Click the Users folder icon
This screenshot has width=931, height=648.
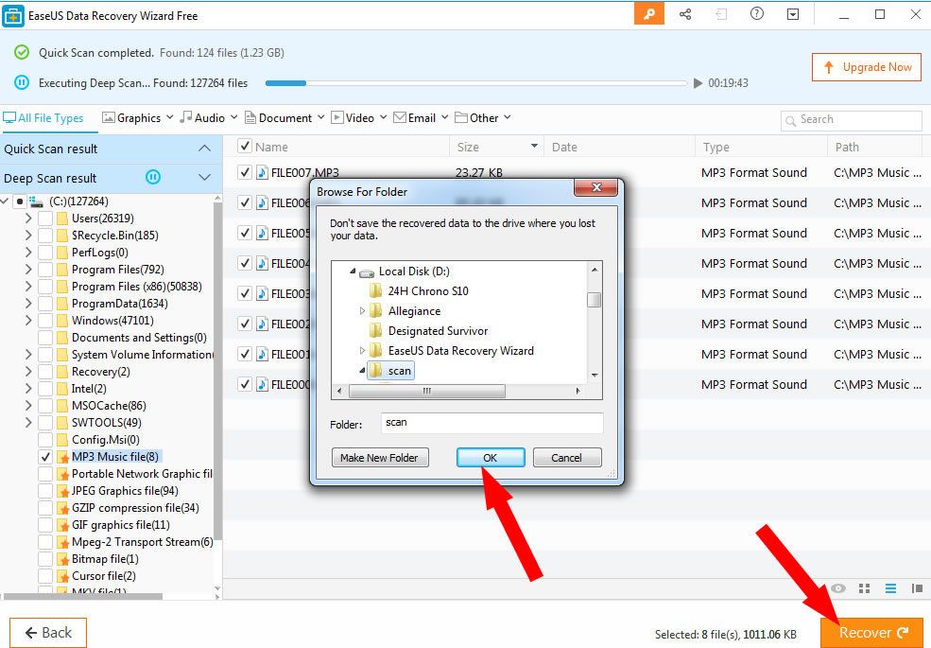pos(62,219)
